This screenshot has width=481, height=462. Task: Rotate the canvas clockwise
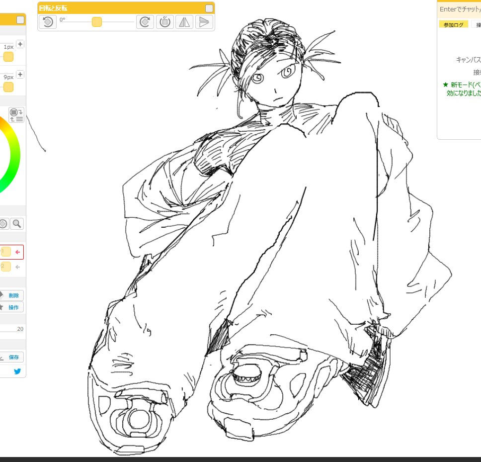click(x=145, y=22)
